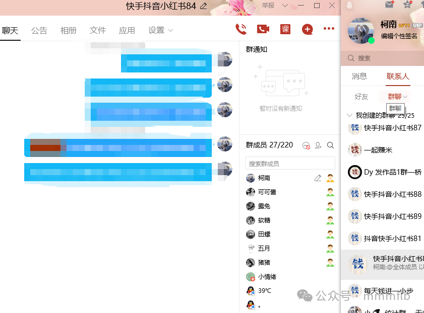Switch to the 相册 tab
The image size is (424, 313).
[x=69, y=31]
